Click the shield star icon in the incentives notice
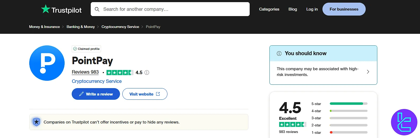 coord(36,122)
